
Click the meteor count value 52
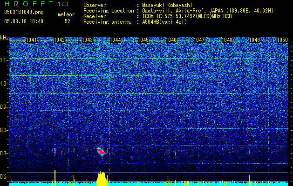point(68,21)
